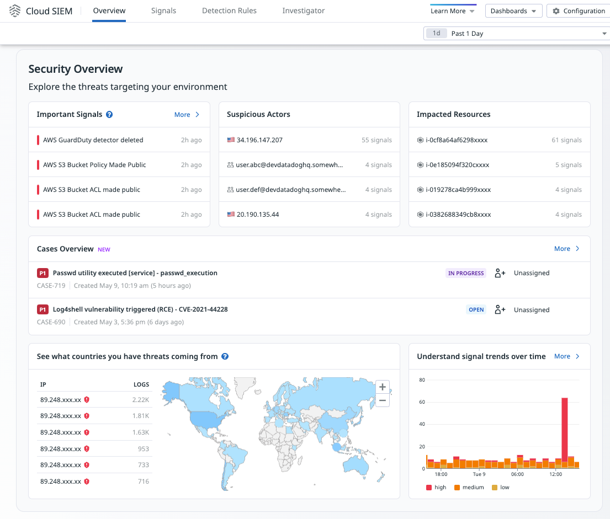
Task: Open the Learn More dropdown
Action: (453, 11)
